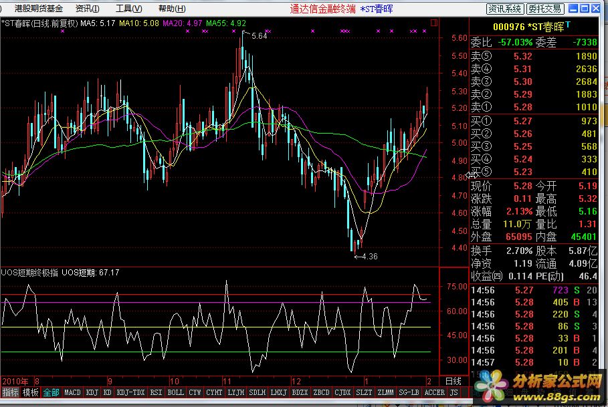Open the 帮助(H) menu
This screenshot has height=407, width=608.
tap(172, 9)
